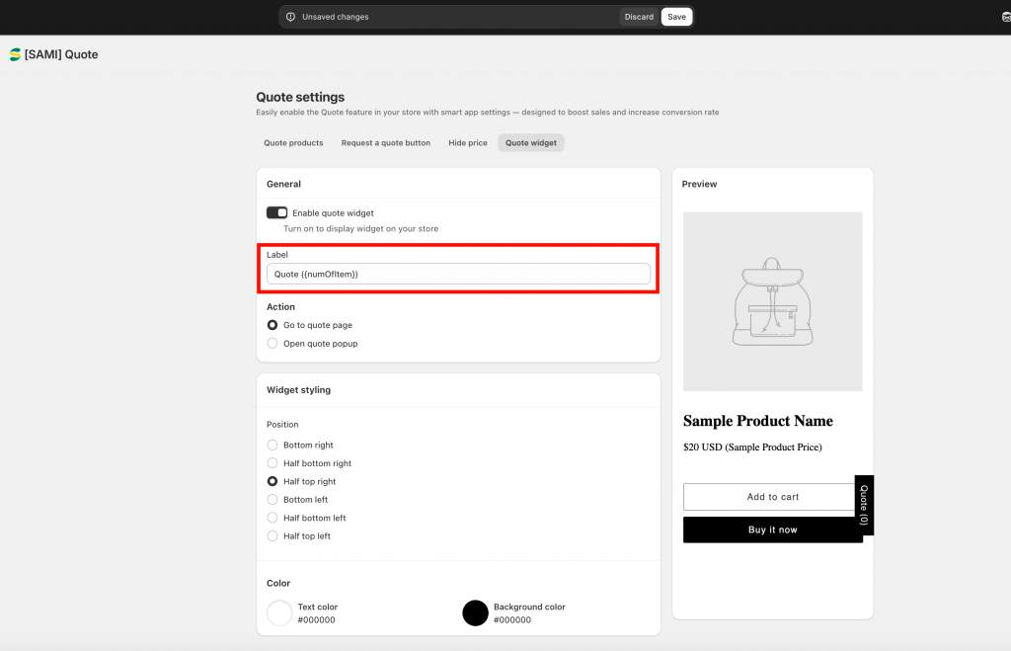This screenshot has height=651, width=1011.
Task: Discard the unsaved changes
Action: 639,17
